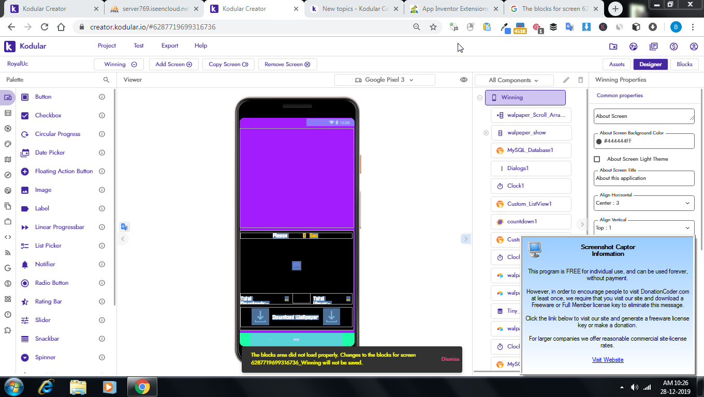Screen dimensions: 704x397
Task: Click info icon next to Rating Bar
Action: [x=102, y=301]
